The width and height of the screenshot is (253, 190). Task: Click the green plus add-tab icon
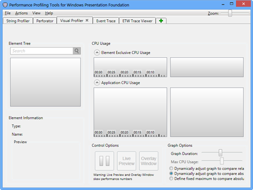click(x=161, y=21)
